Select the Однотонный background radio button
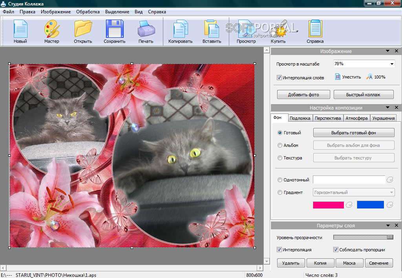This screenshot has width=402, height=278. (280, 180)
